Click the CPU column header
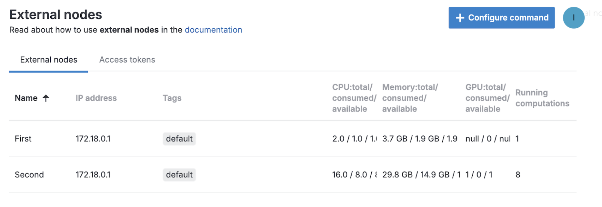602x207 pixels. (354, 98)
